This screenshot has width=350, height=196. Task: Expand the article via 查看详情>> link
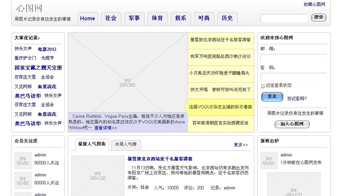105,128
